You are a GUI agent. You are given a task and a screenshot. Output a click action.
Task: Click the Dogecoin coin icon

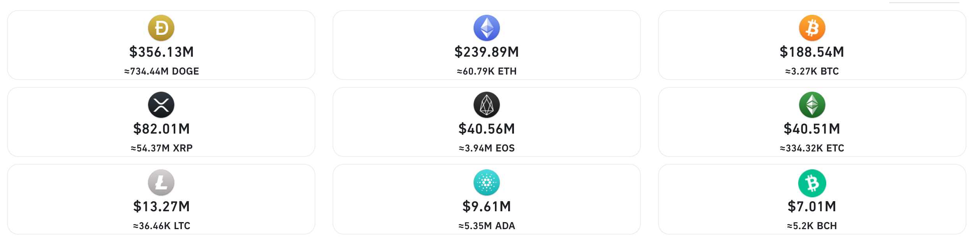pos(161,28)
